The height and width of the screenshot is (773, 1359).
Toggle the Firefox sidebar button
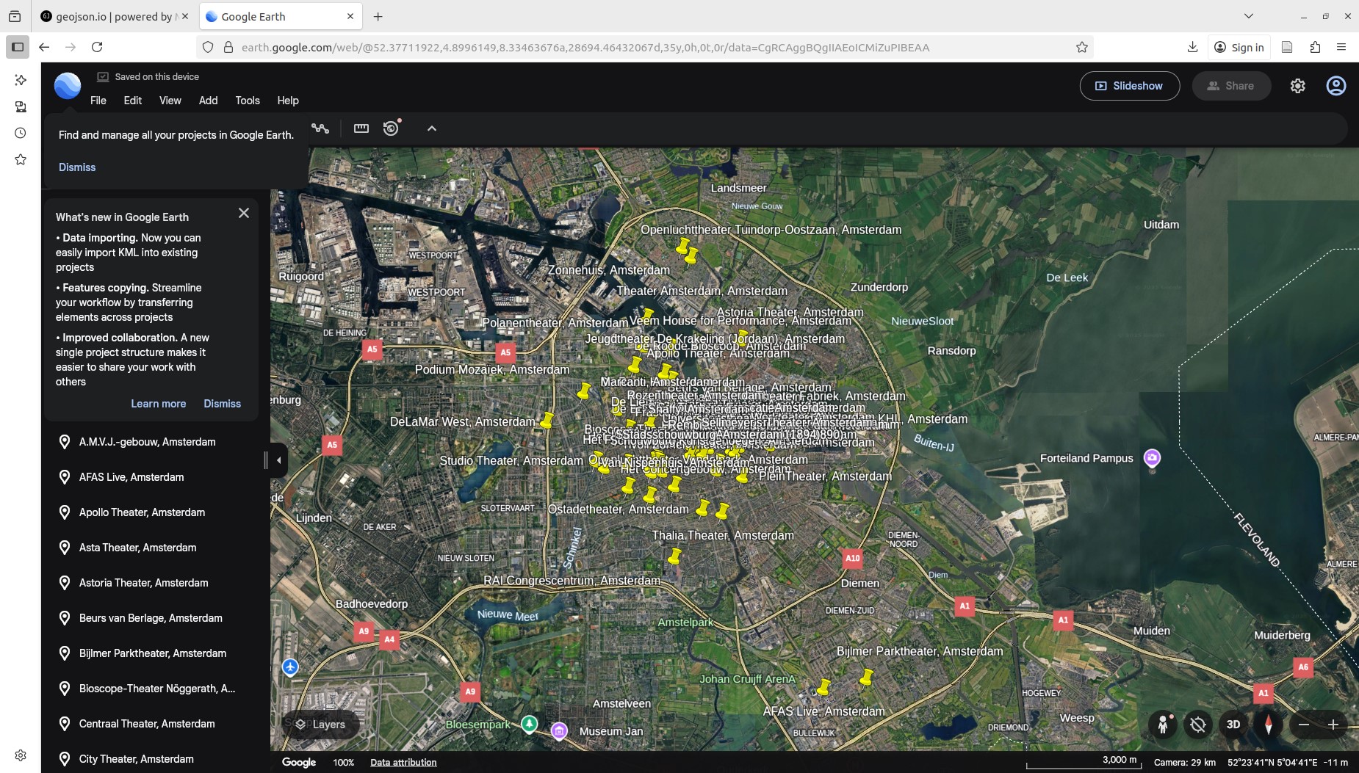(18, 47)
